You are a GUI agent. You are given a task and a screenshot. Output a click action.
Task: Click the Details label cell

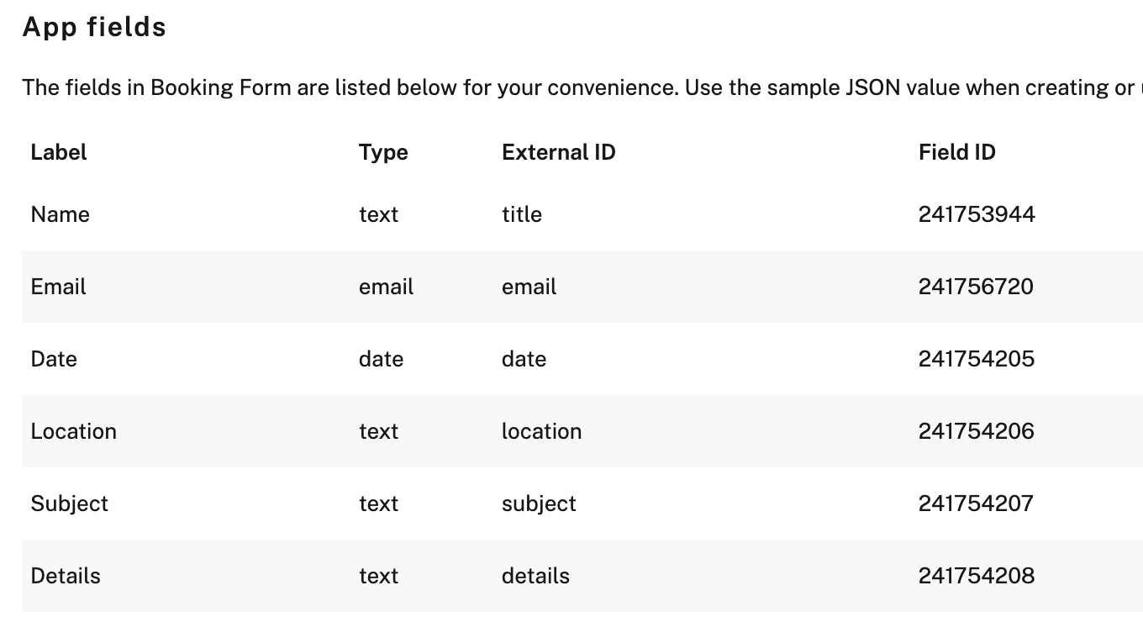point(66,576)
